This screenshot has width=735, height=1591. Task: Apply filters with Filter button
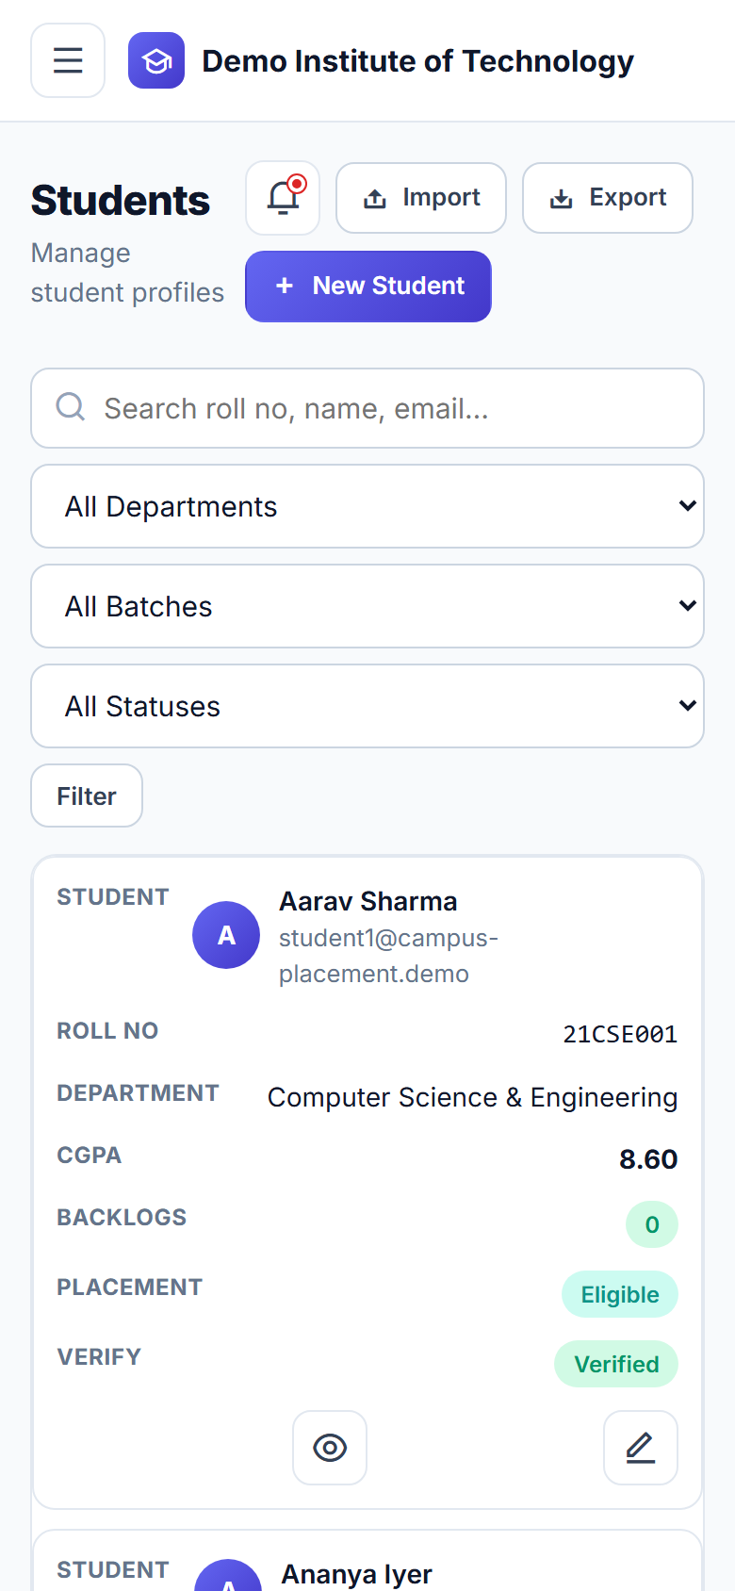[x=87, y=795]
